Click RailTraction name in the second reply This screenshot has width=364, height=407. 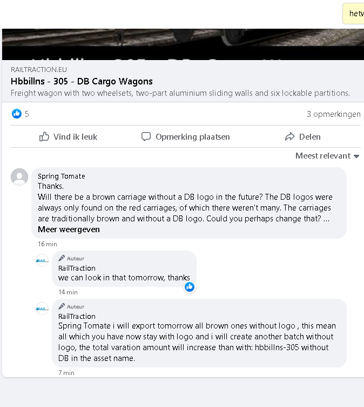click(77, 316)
